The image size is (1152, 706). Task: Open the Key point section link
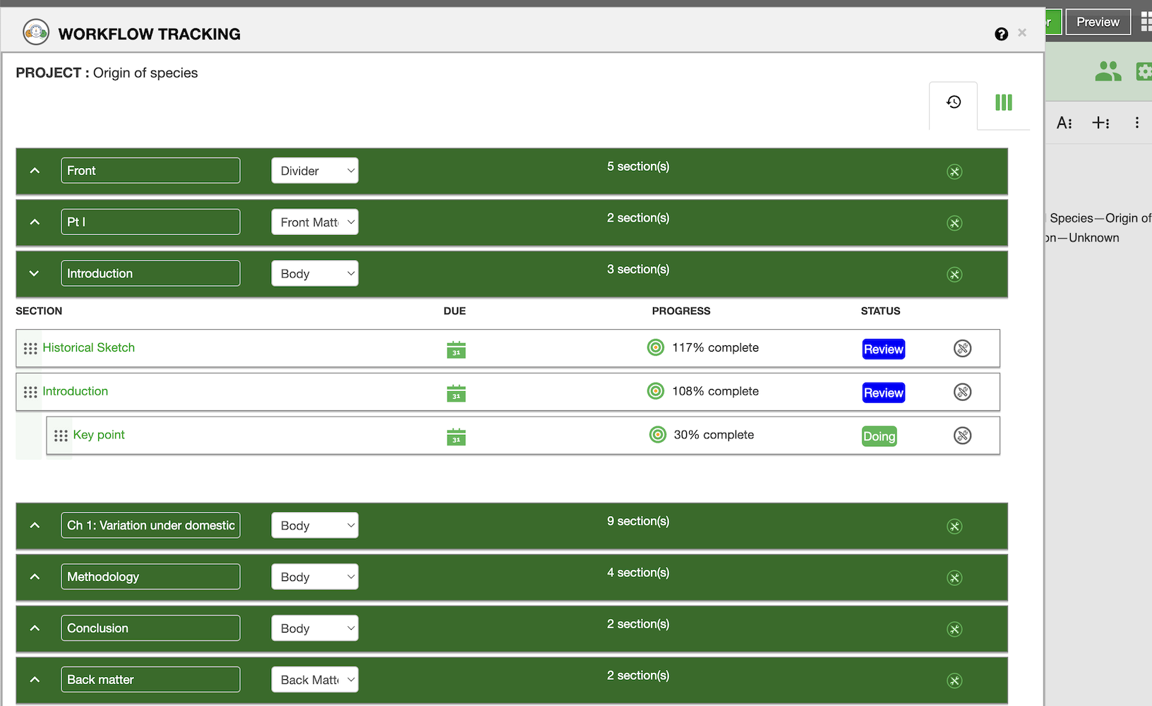pyautogui.click(x=99, y=435)
